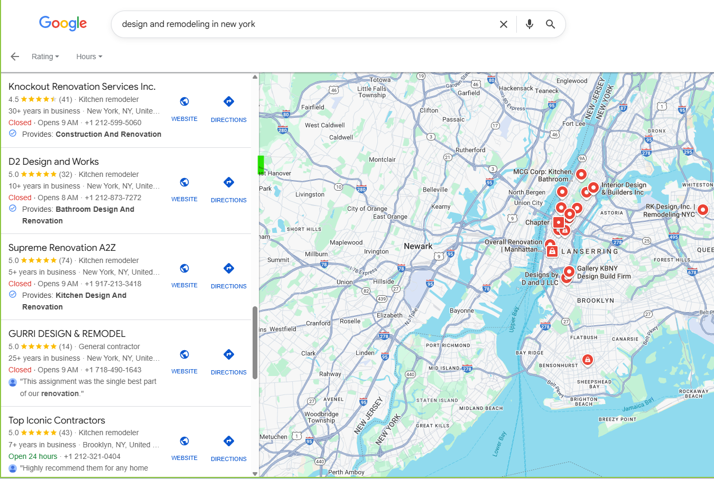
Task: Clear the search query with the X icon
Action: 504,24
